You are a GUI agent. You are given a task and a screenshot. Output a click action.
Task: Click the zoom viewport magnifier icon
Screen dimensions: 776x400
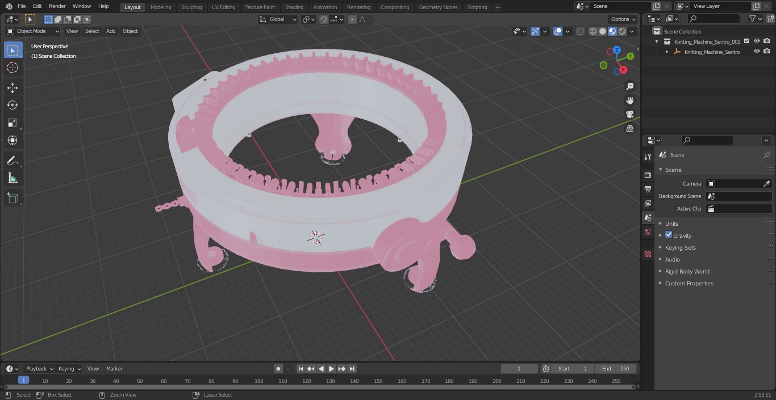[630, 86]
